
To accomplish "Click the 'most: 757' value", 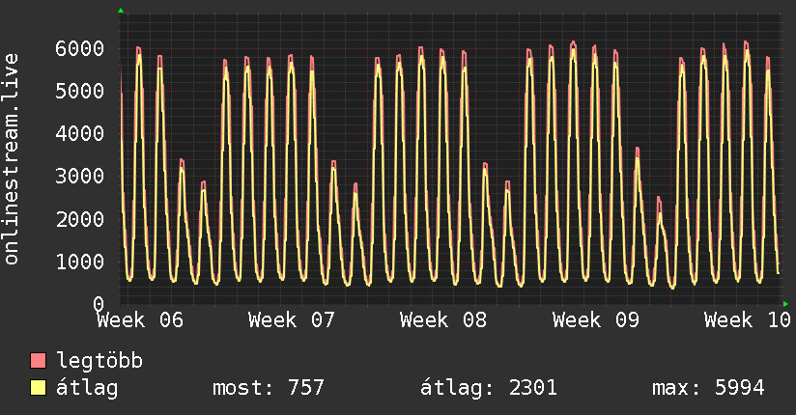I will point(268,388).
